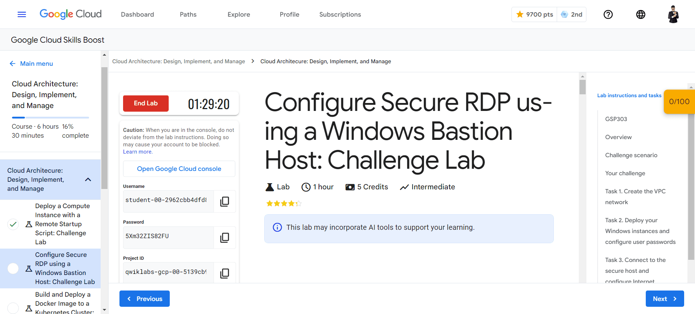Copy the Password to clipboard
This screenshot has width=695, height=314.
(225, 237)
